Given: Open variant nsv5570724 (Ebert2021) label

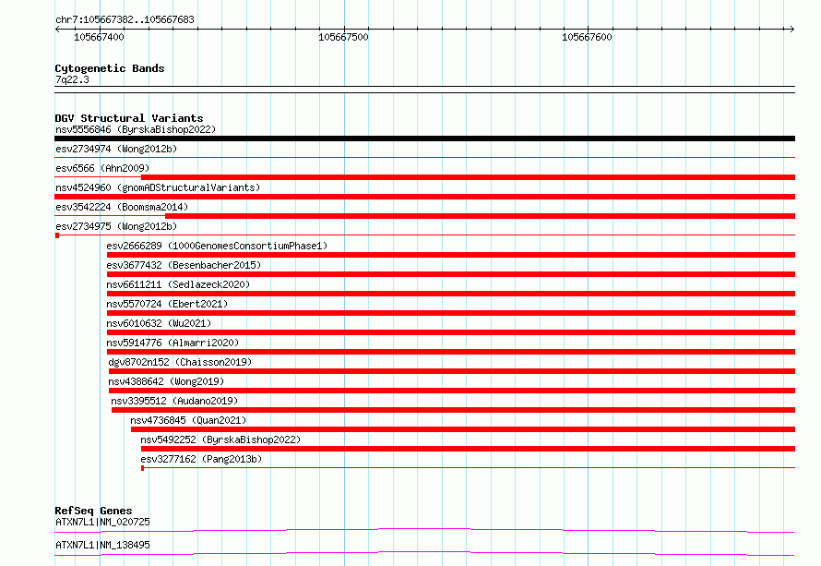Looking at the screenshot, I should (x=167, y=304).
